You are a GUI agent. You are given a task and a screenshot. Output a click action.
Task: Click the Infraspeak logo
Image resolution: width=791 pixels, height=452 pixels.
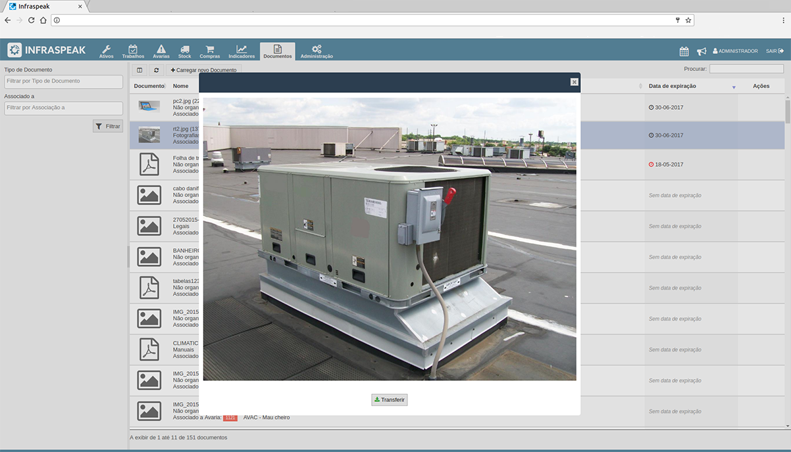pos(47,51)
